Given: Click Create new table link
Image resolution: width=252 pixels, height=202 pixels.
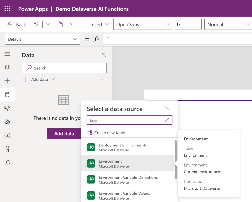Looking at the screenshot, I should (x=109, y=133).
